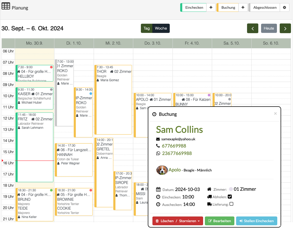Click Stellen Einchecken button

(x=257, y=221)
